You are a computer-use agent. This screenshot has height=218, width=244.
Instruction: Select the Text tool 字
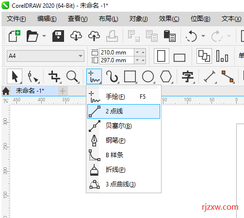[x=188, y=76]
